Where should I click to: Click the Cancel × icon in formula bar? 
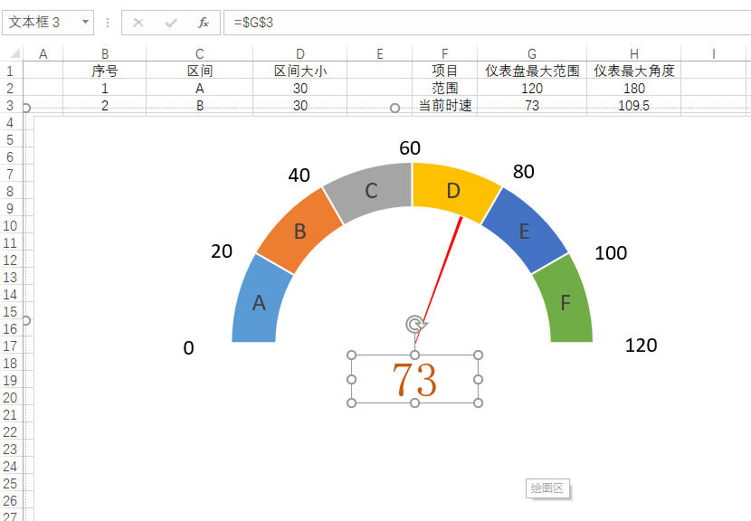click(x=137, y=23)
